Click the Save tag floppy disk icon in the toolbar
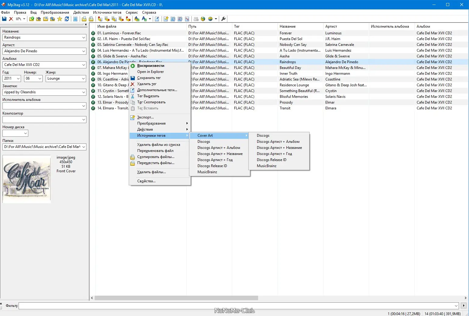 pos(4,19)
